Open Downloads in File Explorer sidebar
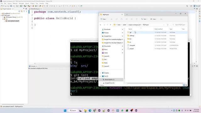Viewport: 201px width, 113px height. [x=107, y=29]
